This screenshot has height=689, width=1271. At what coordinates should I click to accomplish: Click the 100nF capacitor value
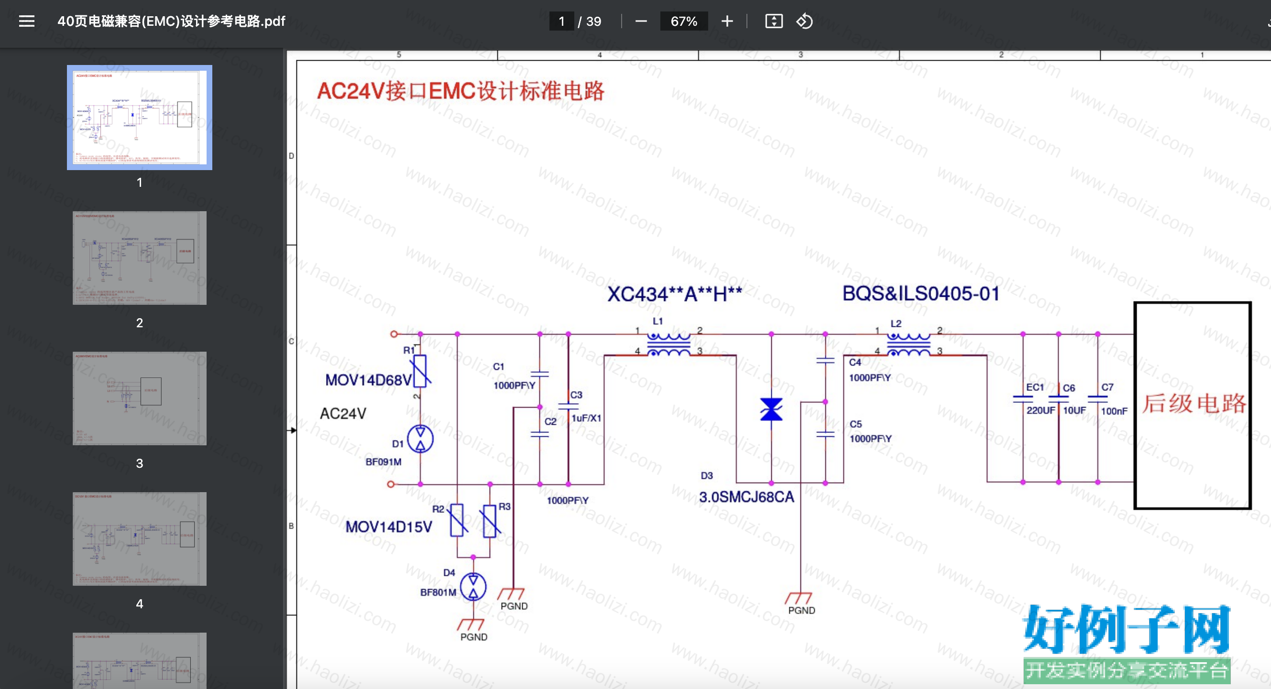(x=1114, y=411)
